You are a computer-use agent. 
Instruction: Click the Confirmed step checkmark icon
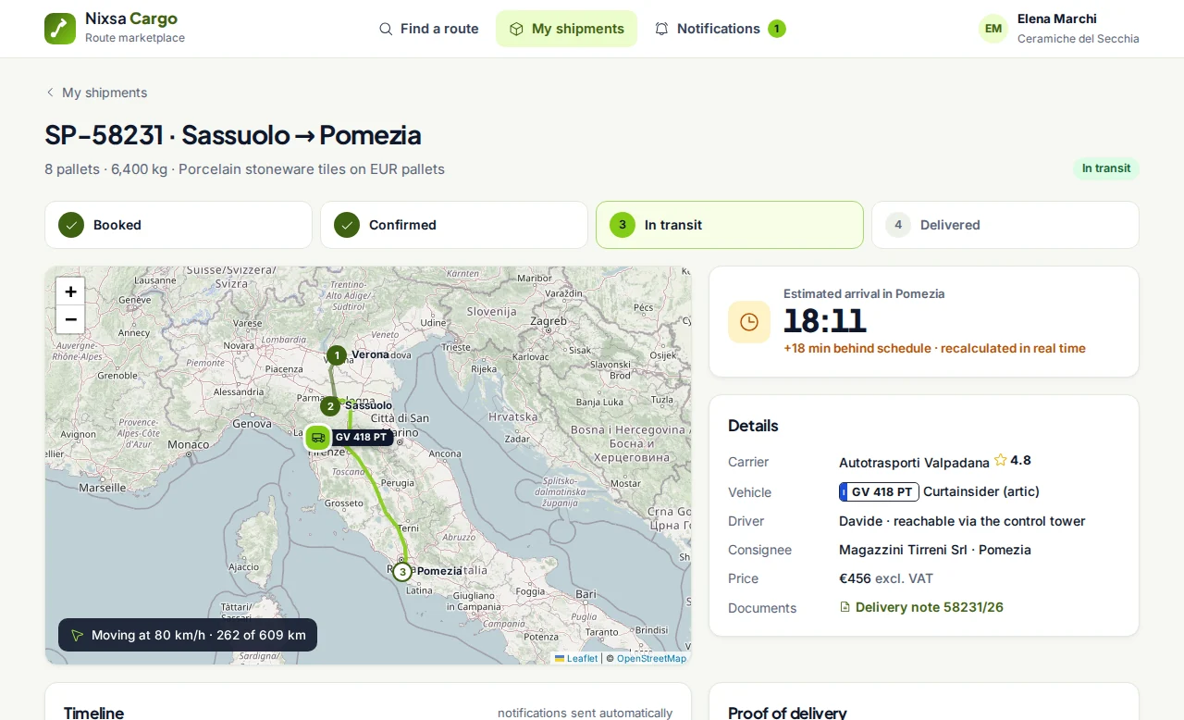pyautogui.click(x=347, y=225)
